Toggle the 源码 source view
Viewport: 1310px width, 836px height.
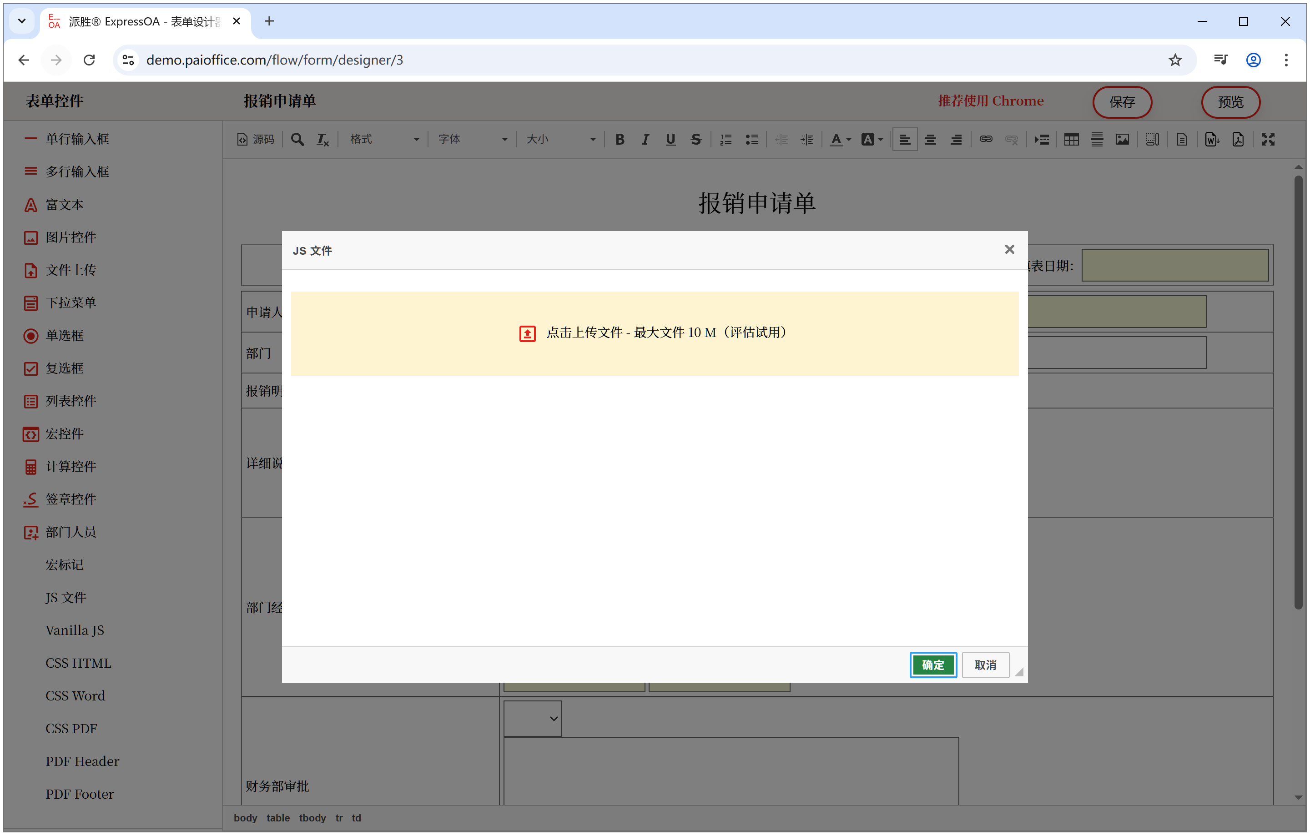click(256, 139)
